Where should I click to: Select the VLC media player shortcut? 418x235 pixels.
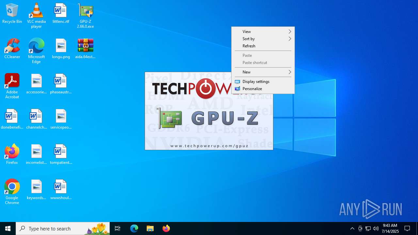pyautogui.click(x=36, y=16)
